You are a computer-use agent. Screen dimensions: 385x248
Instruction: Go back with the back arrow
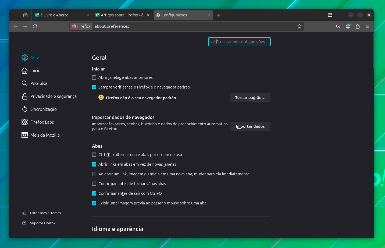pos(16,26)
